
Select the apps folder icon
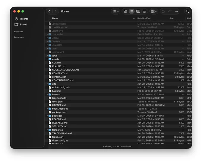[50, 56]
